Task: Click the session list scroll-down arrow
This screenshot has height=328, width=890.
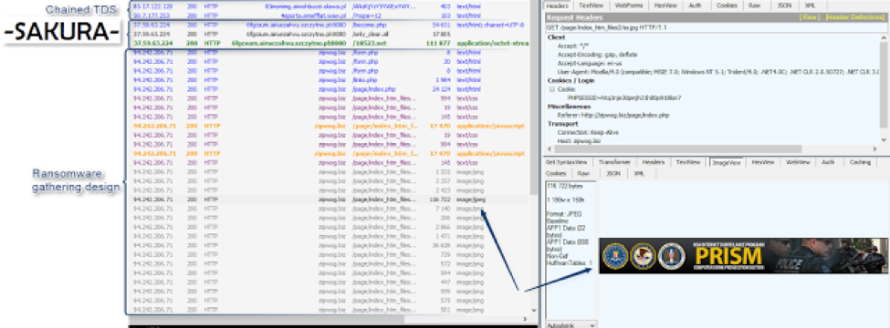Action: (x=533, y=311)
